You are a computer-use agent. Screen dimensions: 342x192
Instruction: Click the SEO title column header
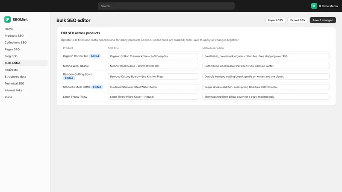point(113,48)
